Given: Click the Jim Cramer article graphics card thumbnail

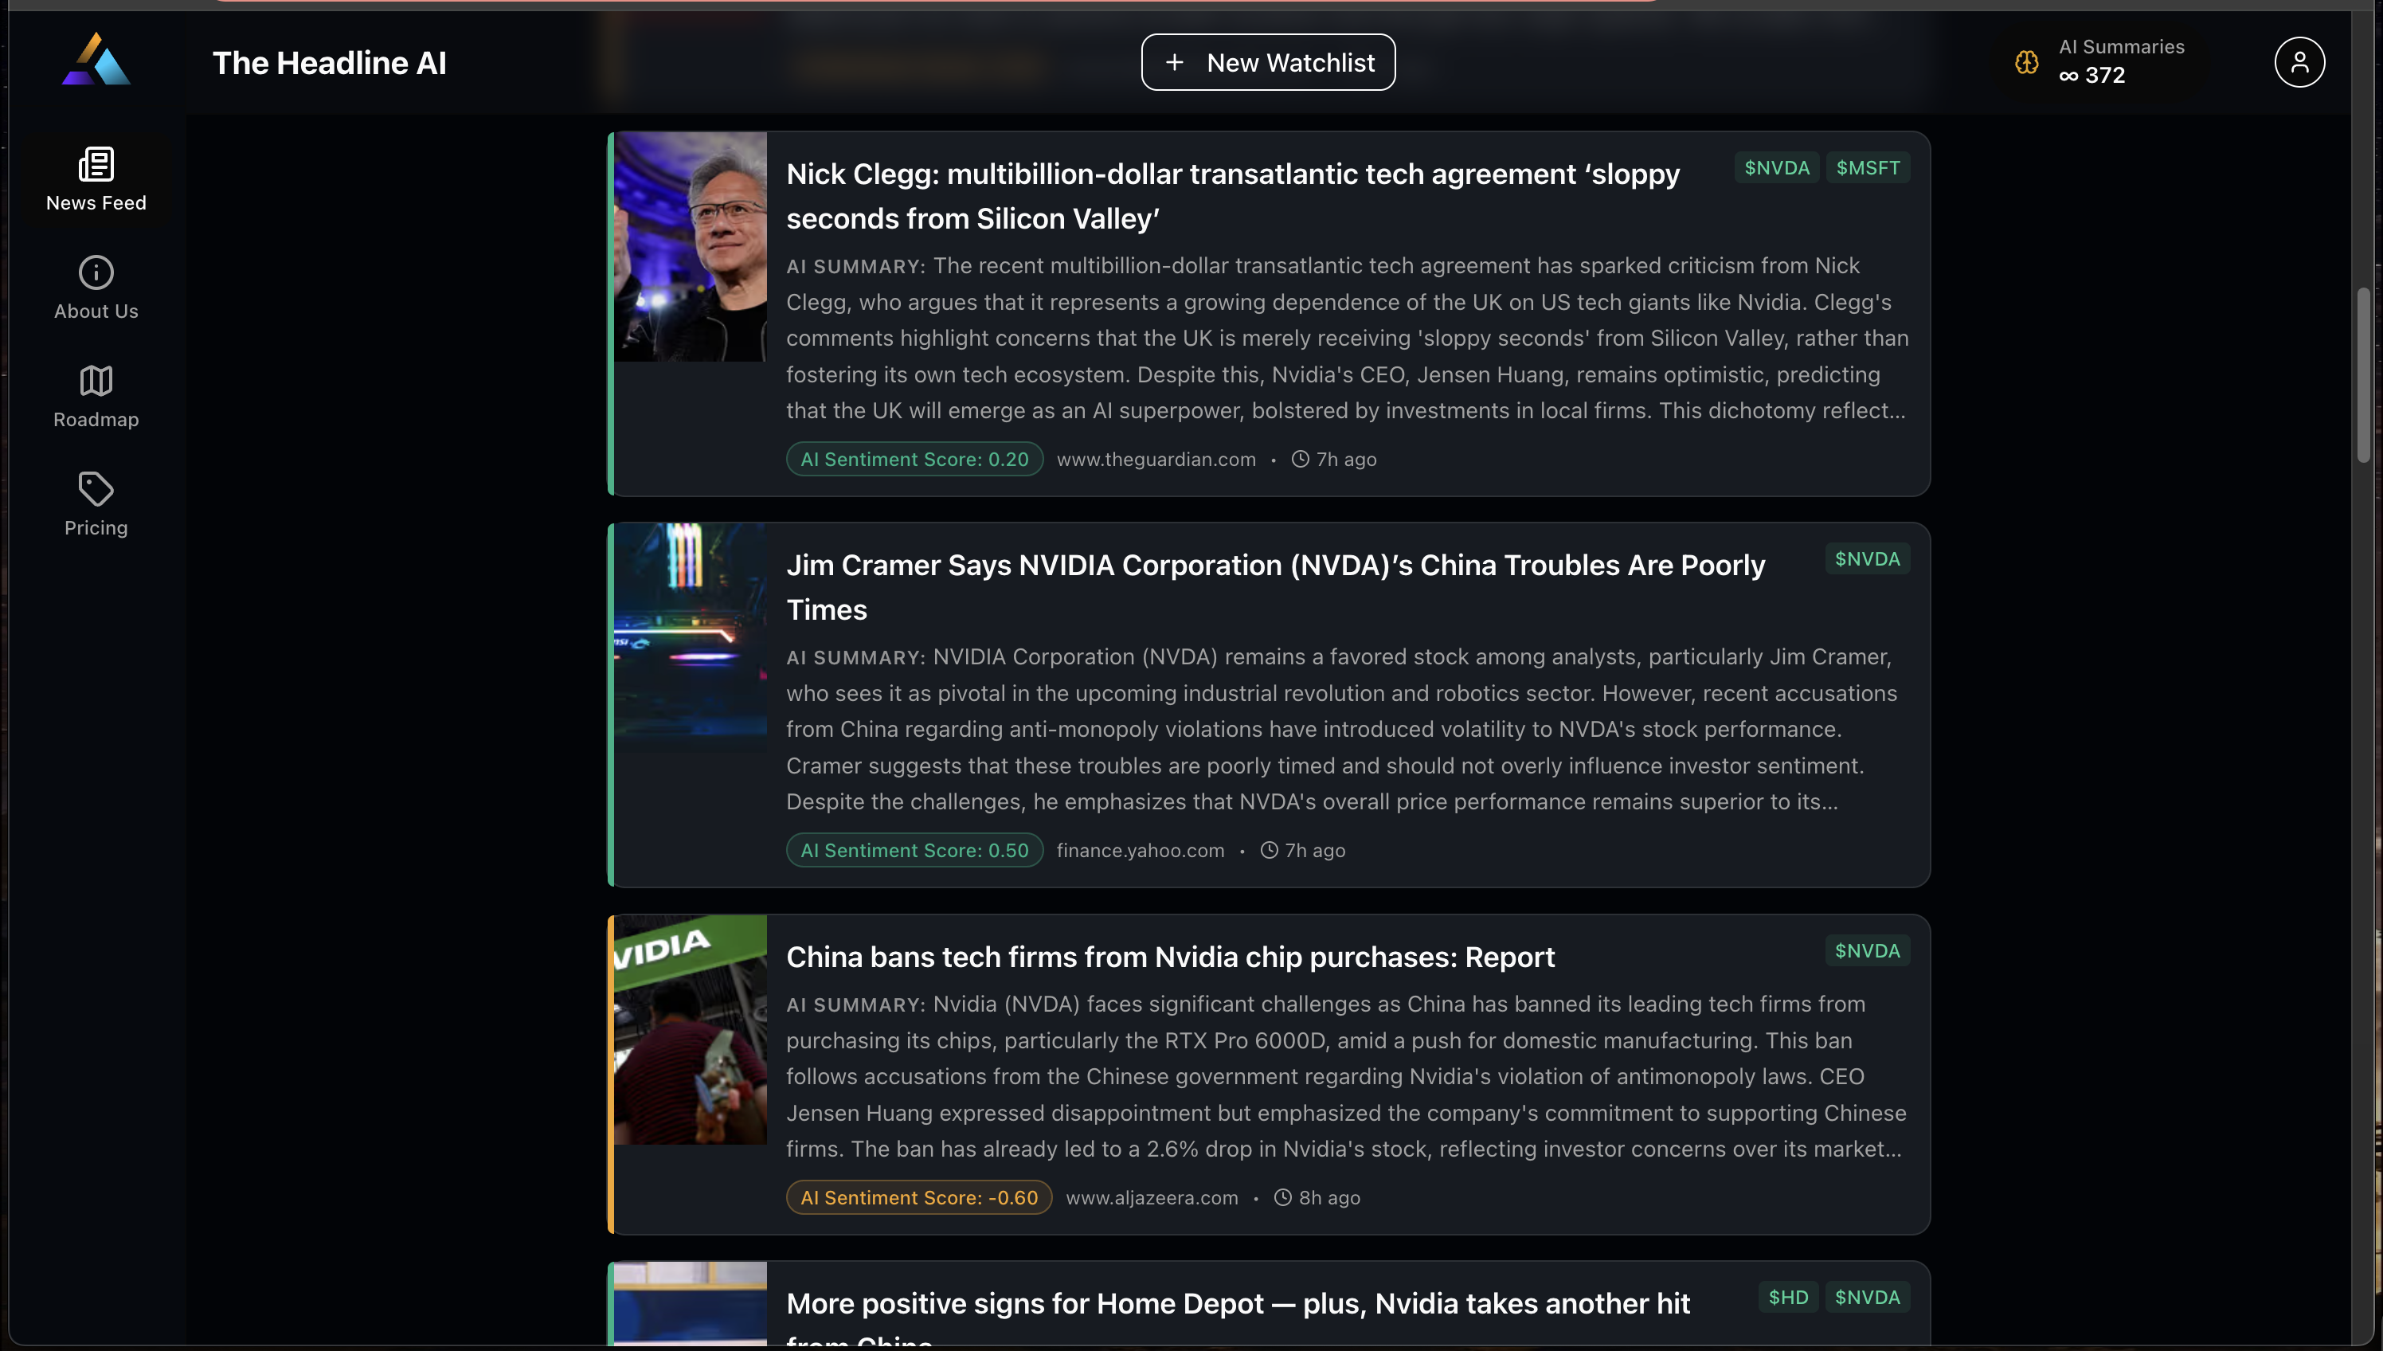Looking at the screenshot, I should pyautogui.click(x=691, y=637).
